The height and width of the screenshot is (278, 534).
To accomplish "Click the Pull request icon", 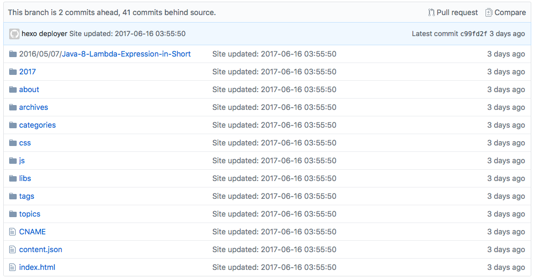I will point(432,12).
